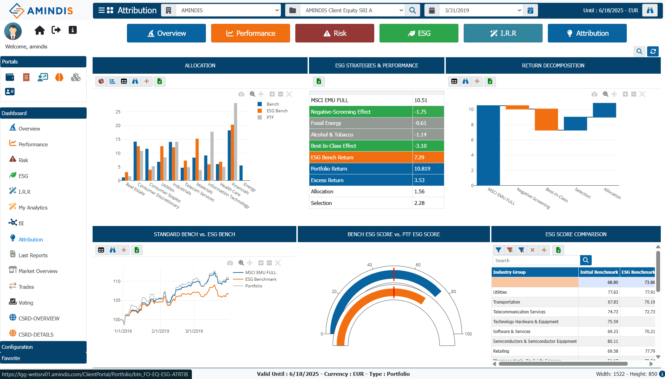Click the calendar icon beside the date field
Viewport: 665px width, 379px height.
530,11
